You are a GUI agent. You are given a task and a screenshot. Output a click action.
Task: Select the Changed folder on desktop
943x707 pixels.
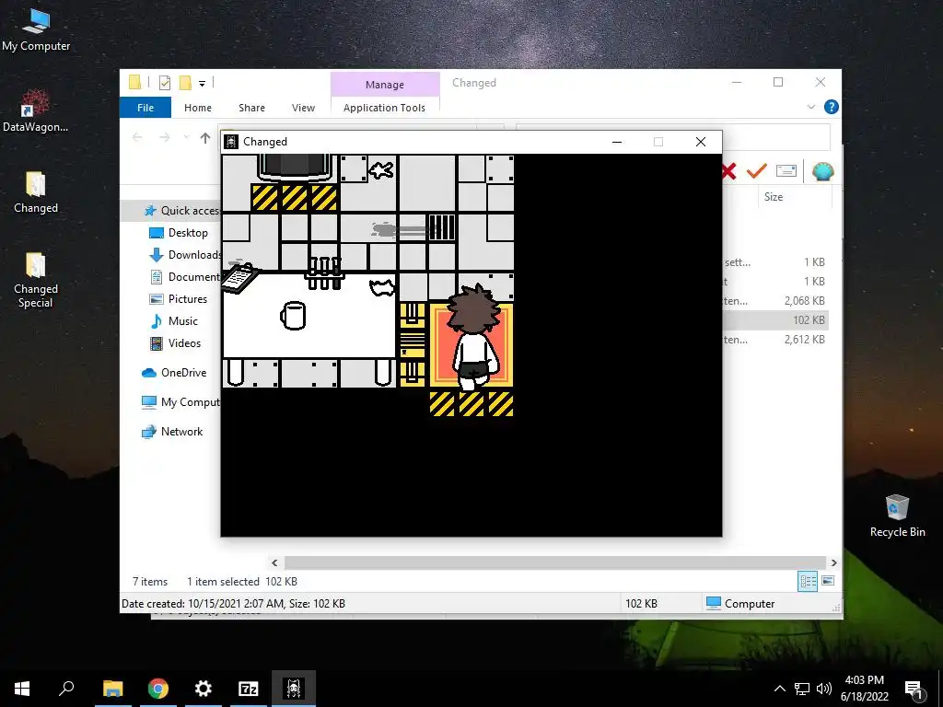(36, 191)
